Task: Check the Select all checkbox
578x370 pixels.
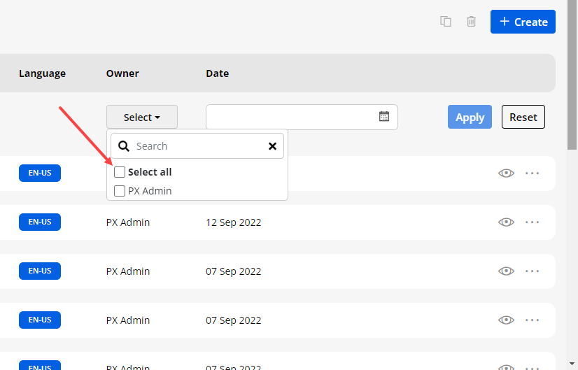Action: click(120, 172)
